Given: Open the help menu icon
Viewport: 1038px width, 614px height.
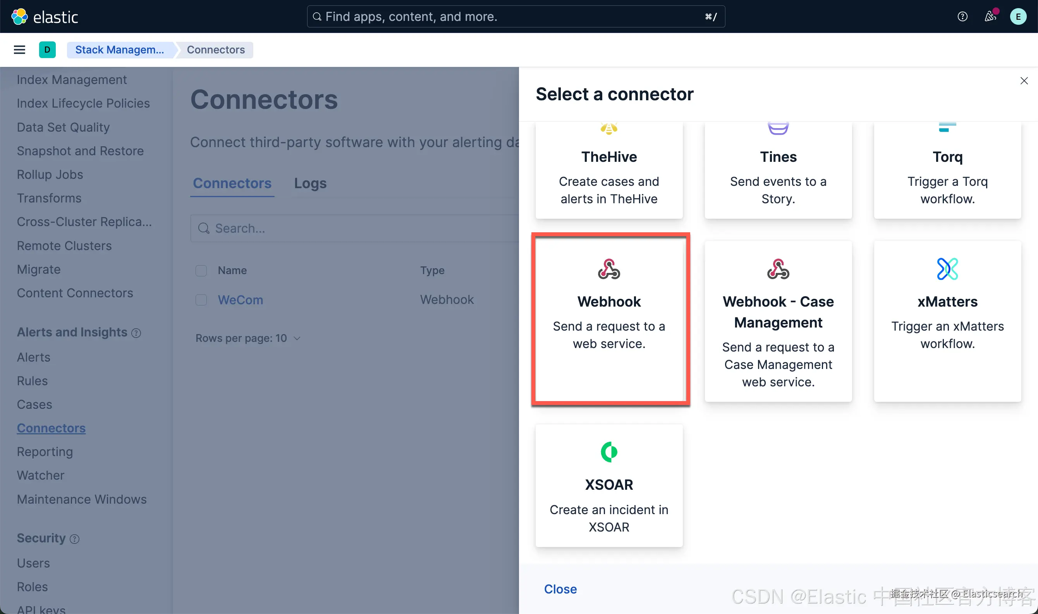Looking at the screenshot, I should point(962,17).
